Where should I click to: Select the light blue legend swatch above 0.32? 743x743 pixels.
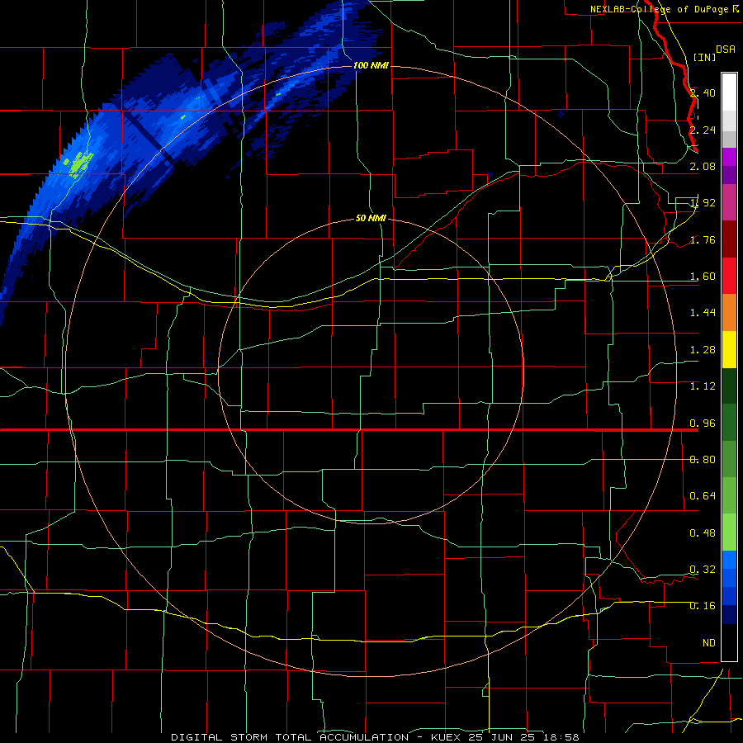pos(729,560)
